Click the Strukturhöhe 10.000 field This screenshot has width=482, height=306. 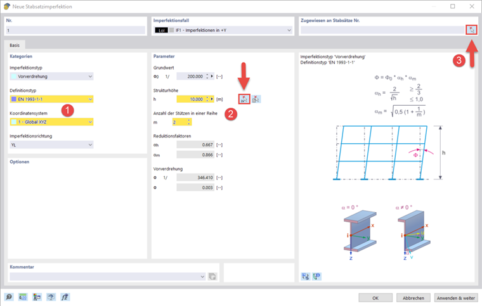pyautogui.click(x=191, y=99)
